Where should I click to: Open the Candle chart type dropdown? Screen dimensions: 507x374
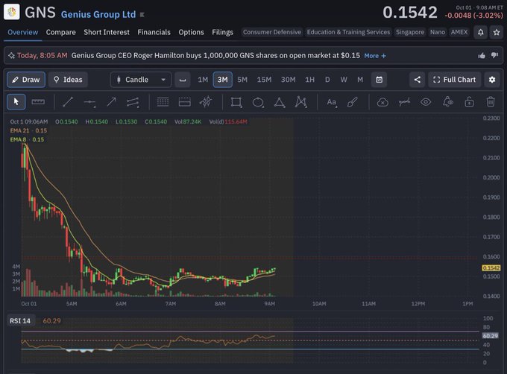point(141,80)
